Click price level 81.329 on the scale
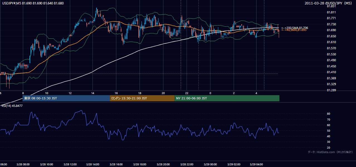The height and width of the screenshot is (167, 356). pyautogui.click(x=331, y=84)
